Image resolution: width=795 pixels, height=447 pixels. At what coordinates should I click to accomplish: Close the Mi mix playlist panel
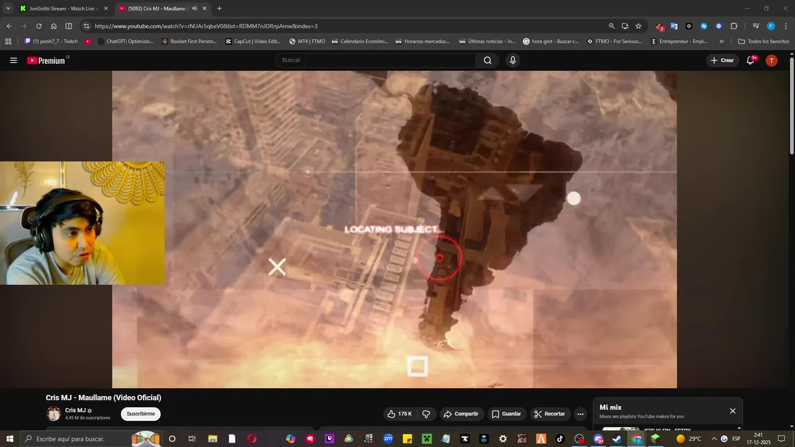pyautogui.click(x=733, y=411)
